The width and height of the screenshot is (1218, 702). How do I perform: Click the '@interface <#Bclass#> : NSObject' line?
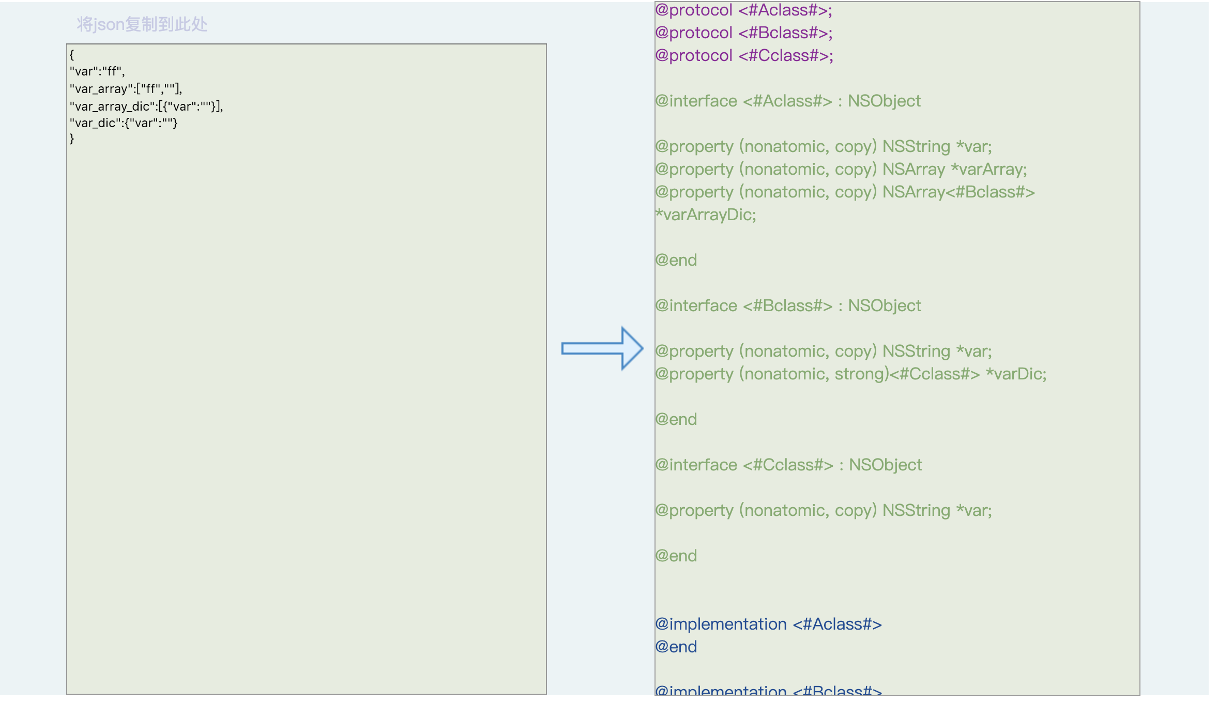point(787,306)
